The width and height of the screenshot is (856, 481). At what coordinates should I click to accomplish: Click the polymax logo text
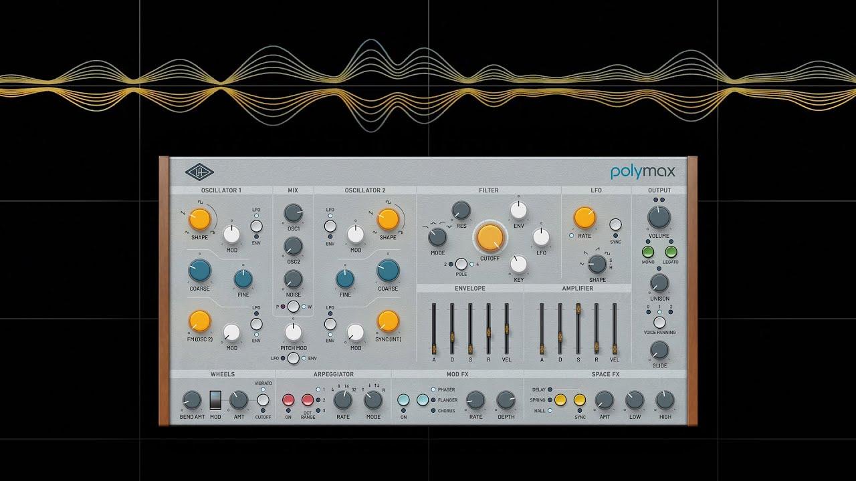coord(643,172)
